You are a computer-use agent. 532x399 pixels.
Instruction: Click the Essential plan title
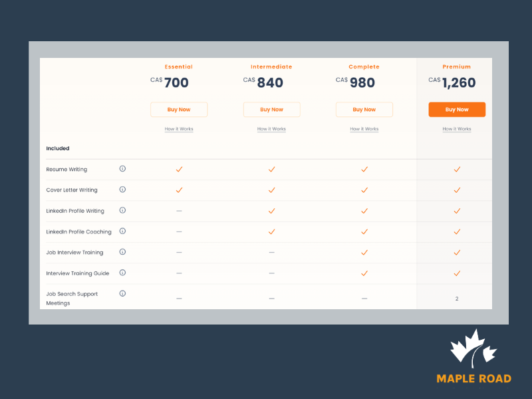pyautogui.click(x=179, y=67)
